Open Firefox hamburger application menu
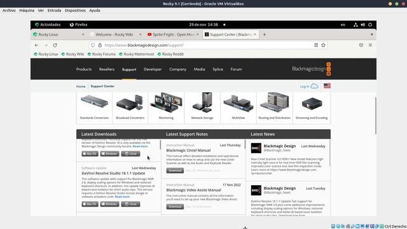 [370, 45]
